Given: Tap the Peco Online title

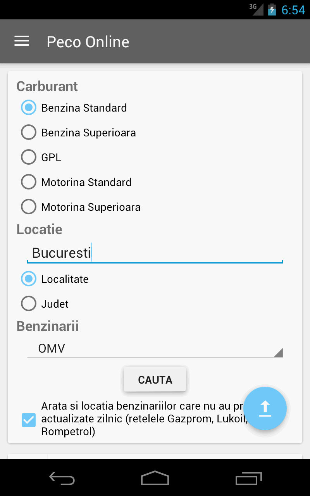Looking at the screenshot, I should click(x=88, y=41).
